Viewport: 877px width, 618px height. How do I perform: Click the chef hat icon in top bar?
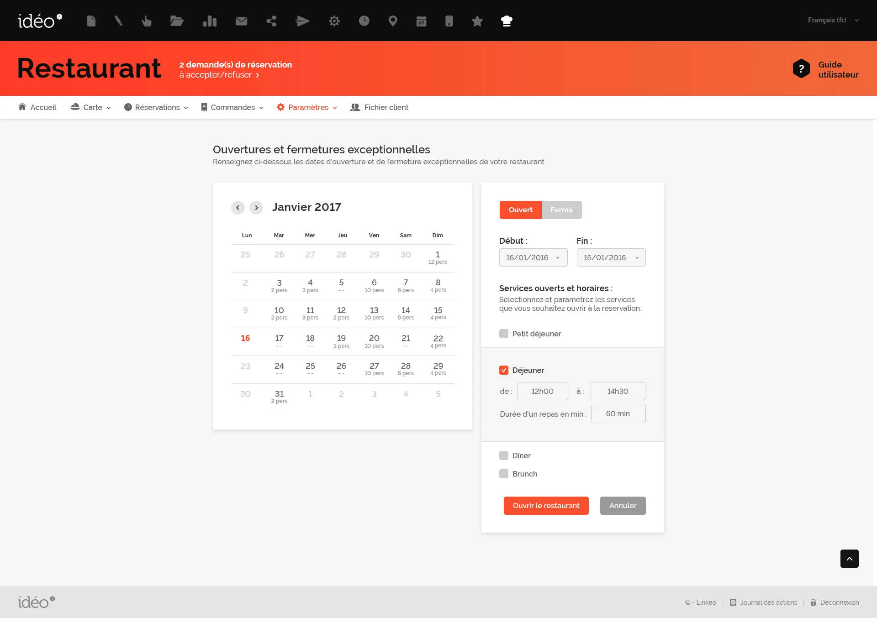(x=507, y=21)
